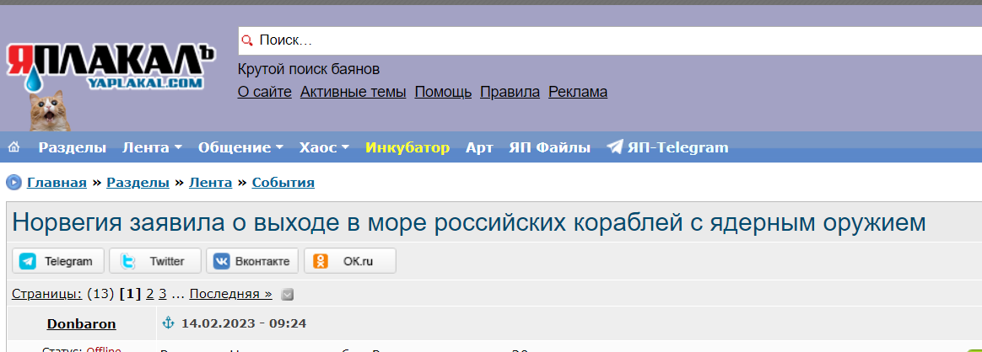Go to События breadcrumb
Image resolution: width=982 pixels, height=352 pixels.
coord(283,183)
